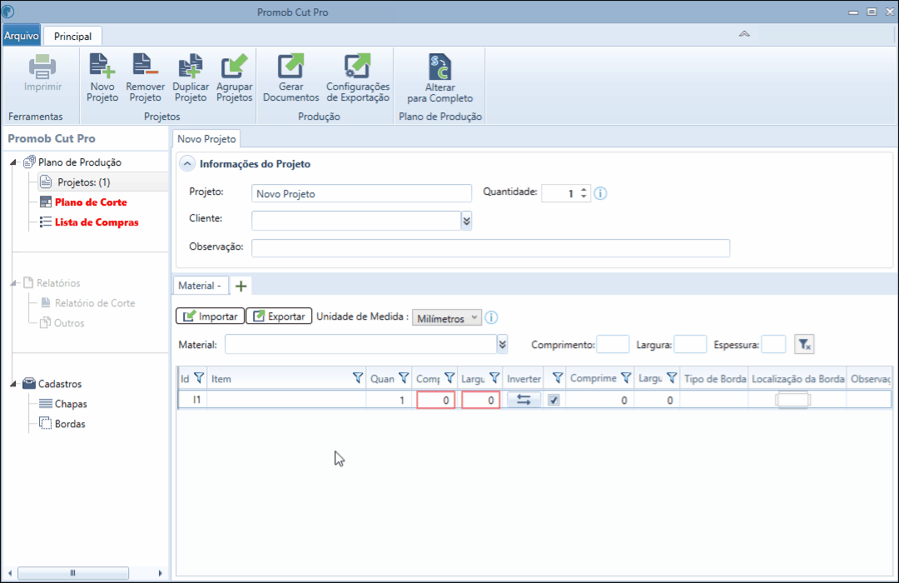
Task: Open Chapas under Cadastros
Action: click(71, 404)
